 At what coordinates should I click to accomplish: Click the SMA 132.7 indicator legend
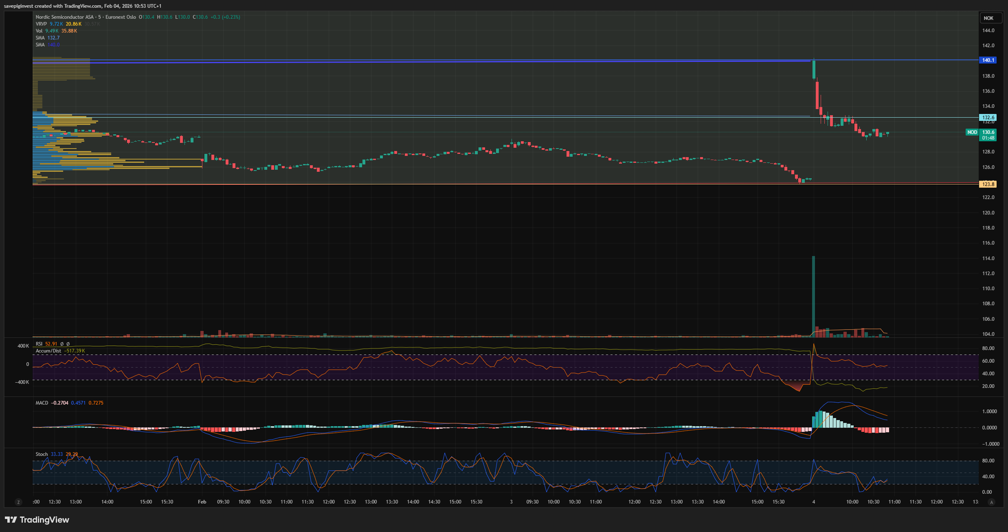tap(40, 38)
